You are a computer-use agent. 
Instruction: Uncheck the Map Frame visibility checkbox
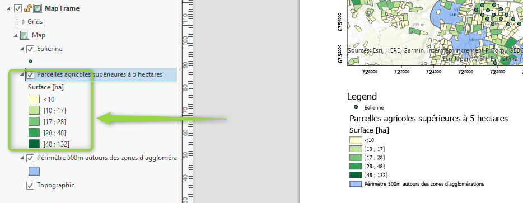(x=18, y=8)
